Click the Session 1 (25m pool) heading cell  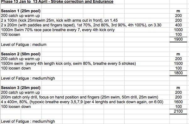click(x=21, y=11)
